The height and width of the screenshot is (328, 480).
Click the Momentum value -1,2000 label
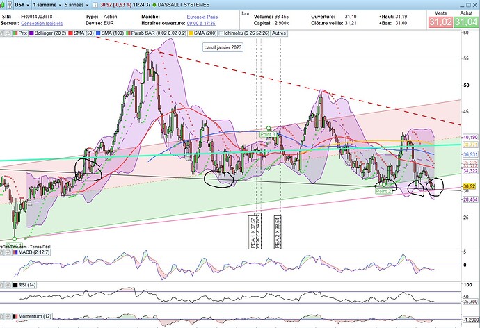[x=471, y=320]
